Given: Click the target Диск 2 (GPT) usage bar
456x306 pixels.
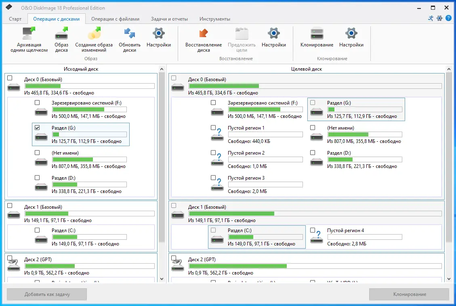Looking at the screenshot, I should tap(315, 266).
